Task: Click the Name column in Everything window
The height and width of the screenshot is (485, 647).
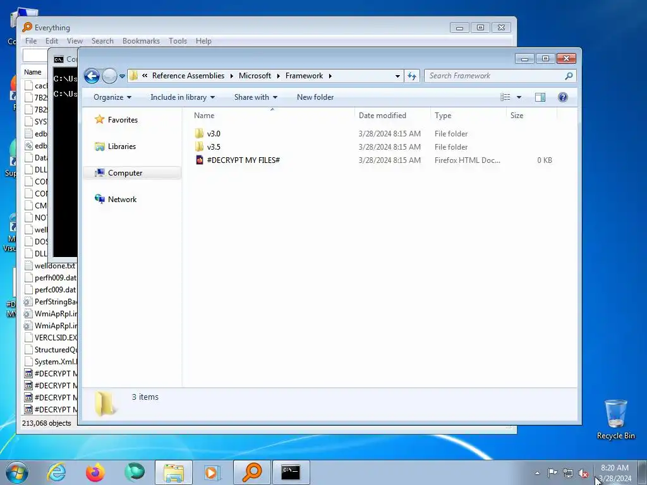Action: tap(33, 72)
